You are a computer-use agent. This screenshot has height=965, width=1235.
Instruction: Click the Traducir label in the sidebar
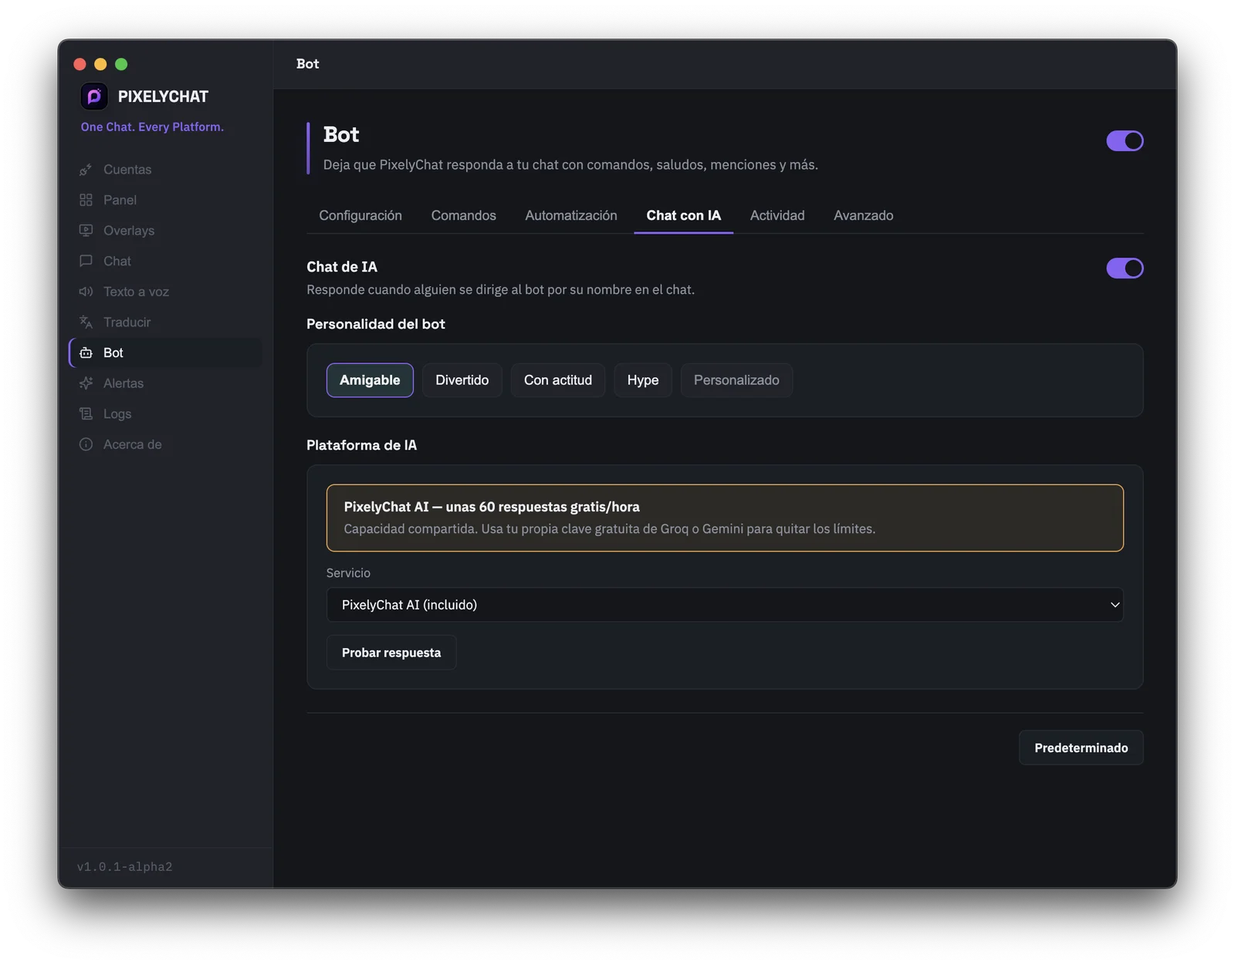pos(127,322)
